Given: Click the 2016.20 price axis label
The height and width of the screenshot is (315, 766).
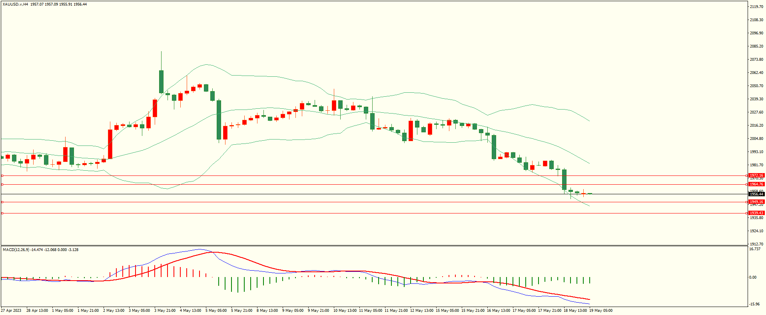Looking at the screenshot, I should [756, 126].
